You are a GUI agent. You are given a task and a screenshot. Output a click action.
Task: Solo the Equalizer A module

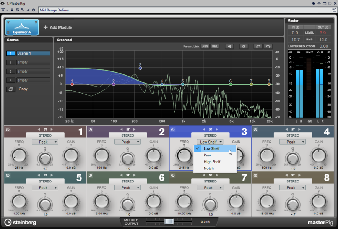[8, 32]
